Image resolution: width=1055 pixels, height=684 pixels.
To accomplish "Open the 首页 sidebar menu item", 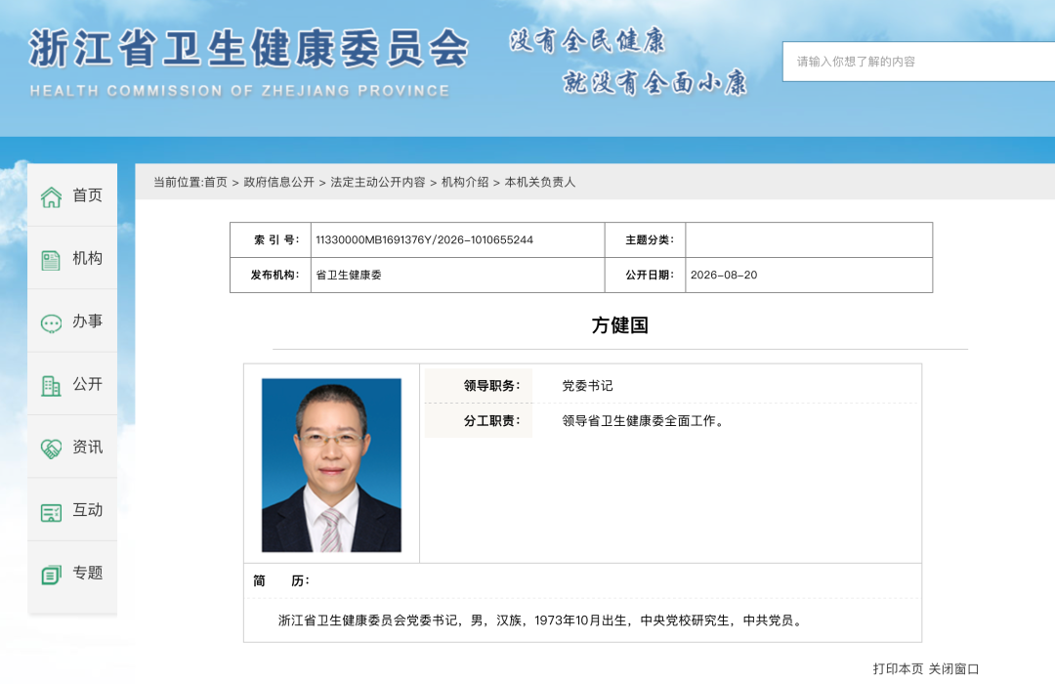I will (72, 195).
